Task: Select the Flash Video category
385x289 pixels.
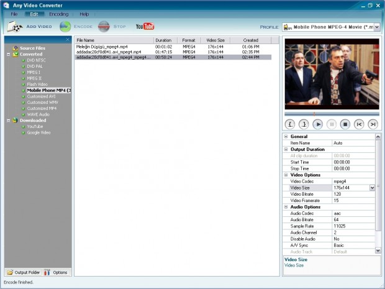Action: point(37,85)
